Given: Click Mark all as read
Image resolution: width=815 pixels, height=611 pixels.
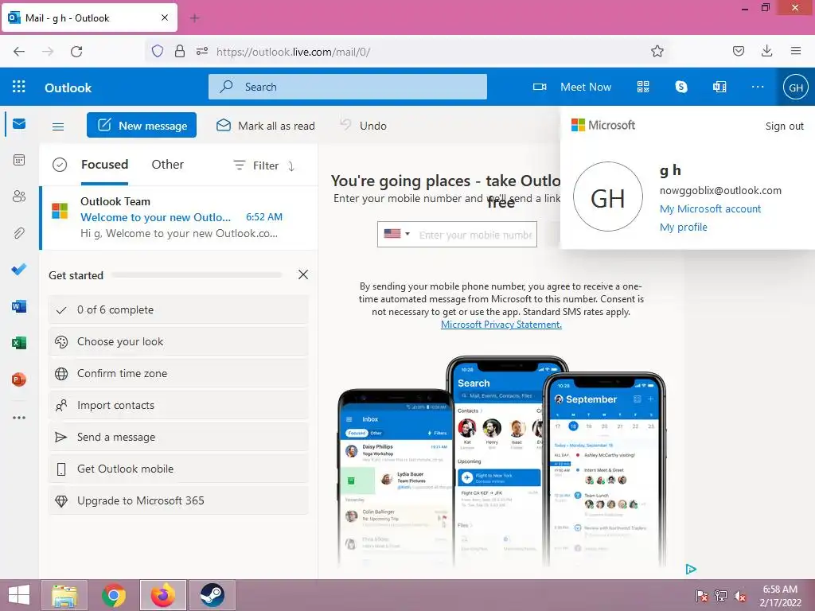Looking at the screenshot, I should (266, 126).
